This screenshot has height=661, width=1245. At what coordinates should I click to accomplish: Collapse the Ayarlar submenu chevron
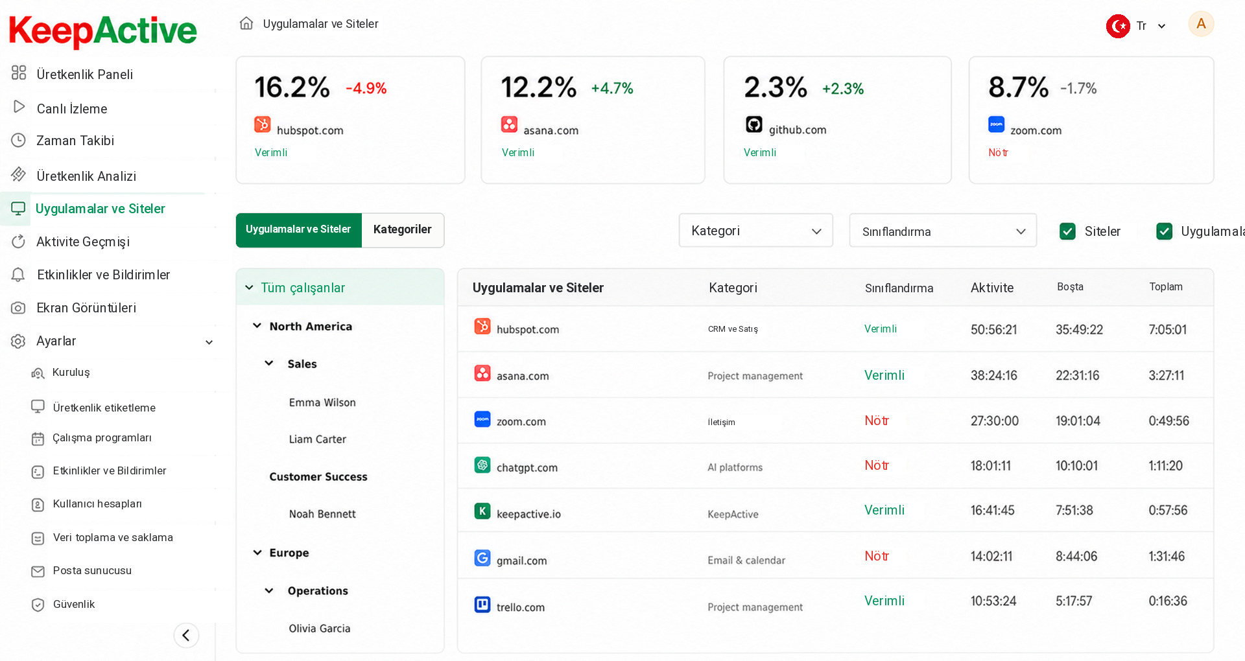pyautogui.click(x=209, y=342)
